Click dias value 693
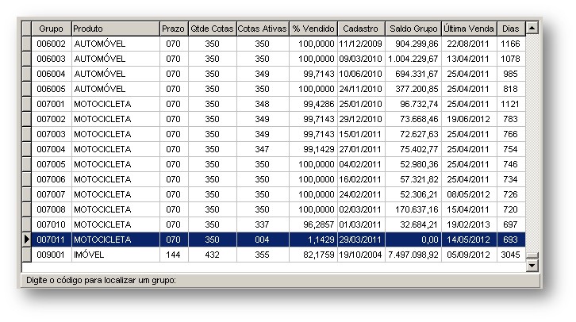This screenshot has height=322, width=576. click(511, 240)
